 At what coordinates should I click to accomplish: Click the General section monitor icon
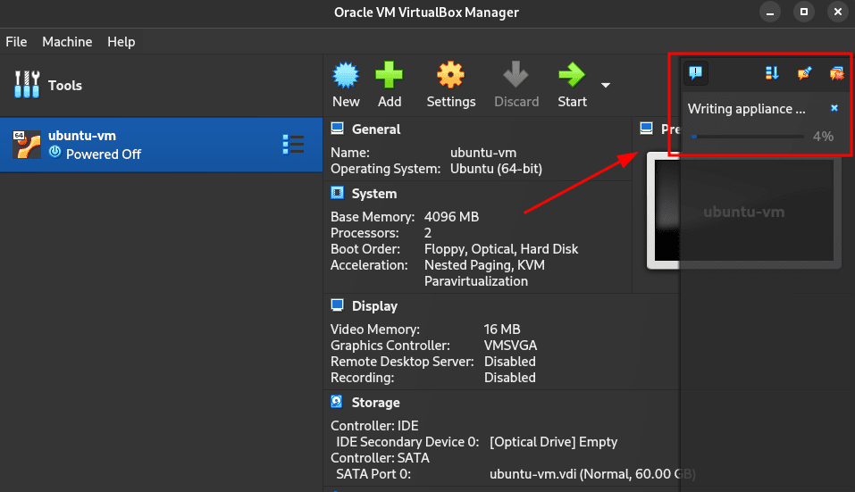pyautogui.click(x=338, y=129)
